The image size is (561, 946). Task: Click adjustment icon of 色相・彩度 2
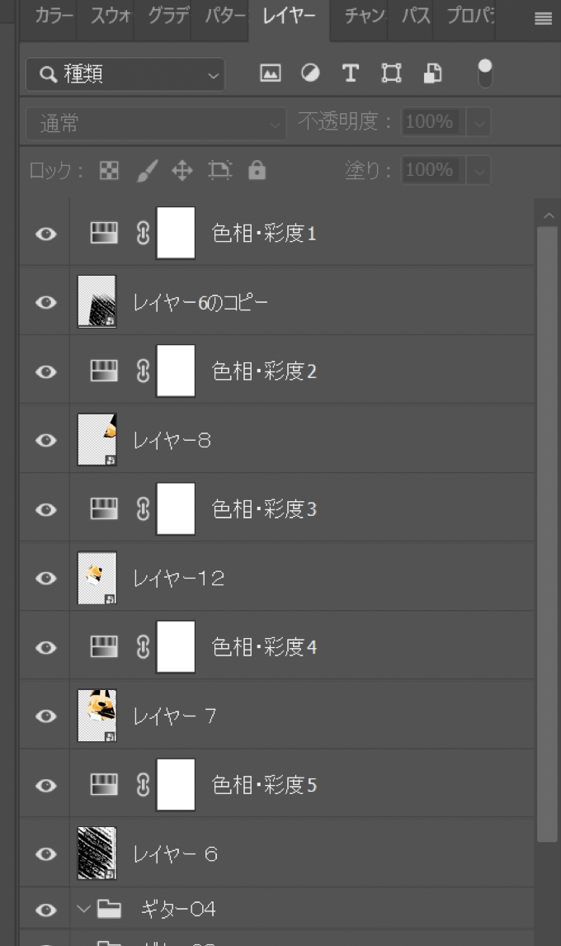[x=104, y=371]
